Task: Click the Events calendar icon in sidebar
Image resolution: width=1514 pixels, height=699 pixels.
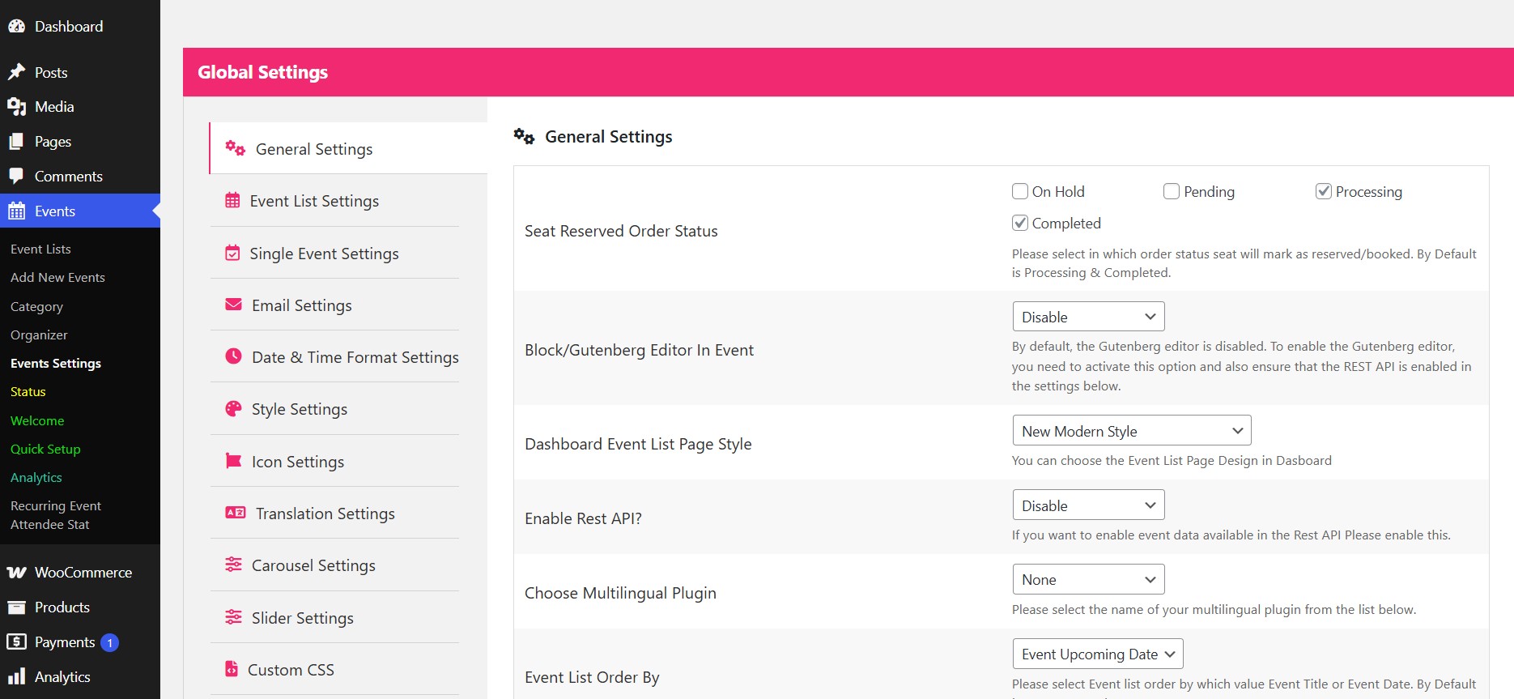Action: (16, 211)
